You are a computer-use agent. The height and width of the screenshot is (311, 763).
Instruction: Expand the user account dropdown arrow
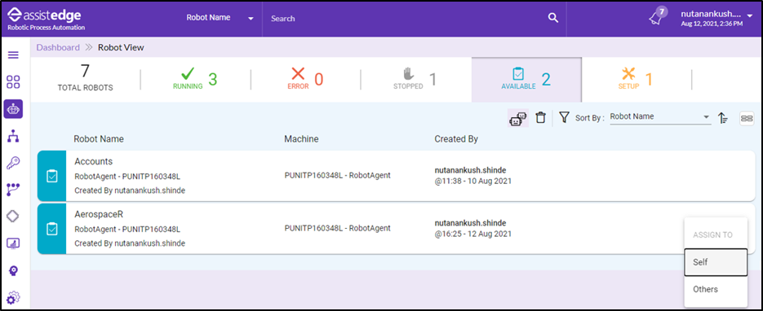tap(749, 15)
